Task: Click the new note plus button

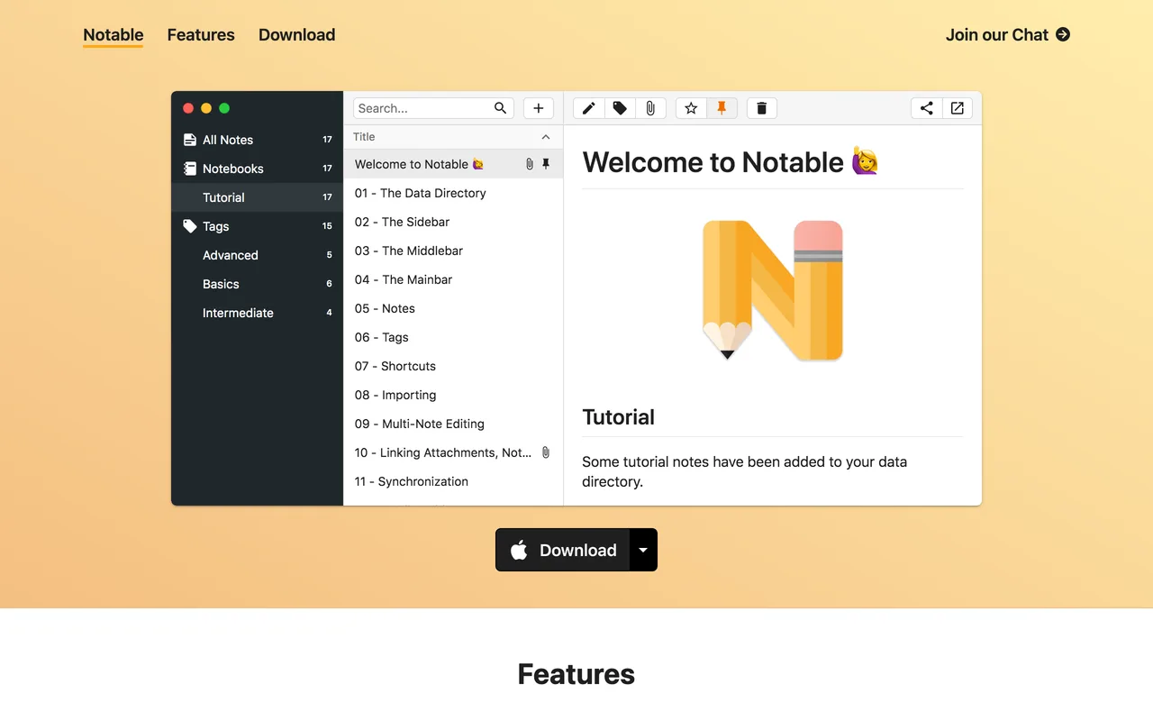Action: click(539, 108)
